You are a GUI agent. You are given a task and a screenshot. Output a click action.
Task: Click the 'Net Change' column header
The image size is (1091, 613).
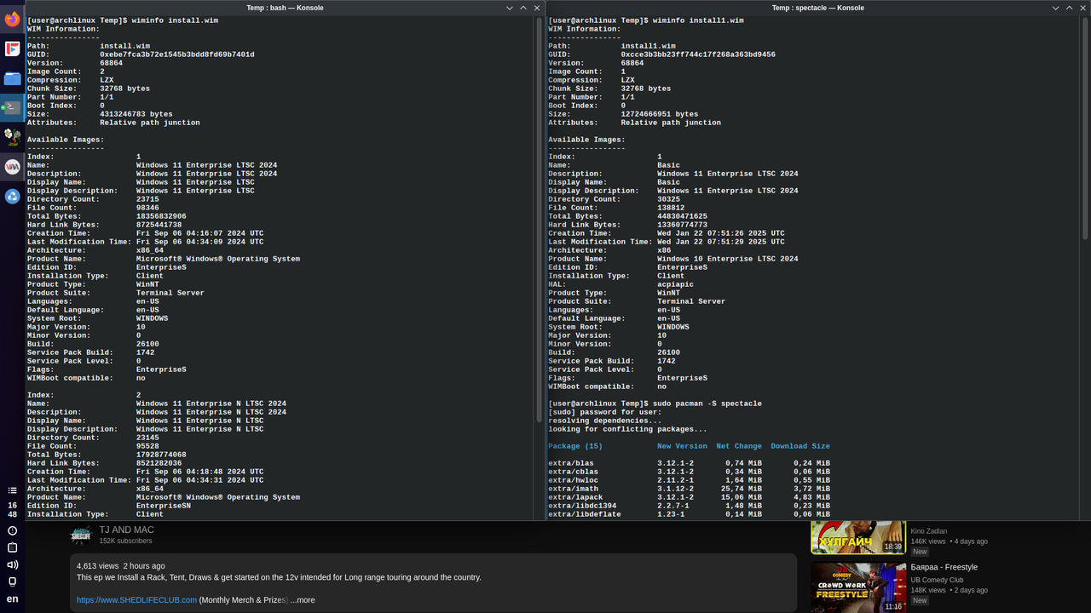739,446
